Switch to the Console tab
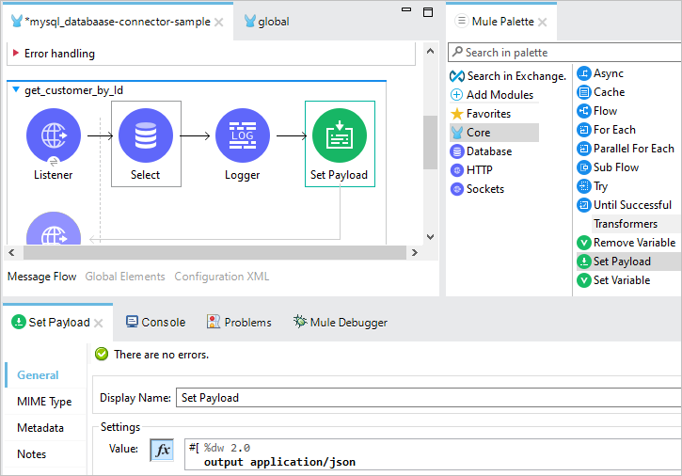 click(x=156, y=322)
